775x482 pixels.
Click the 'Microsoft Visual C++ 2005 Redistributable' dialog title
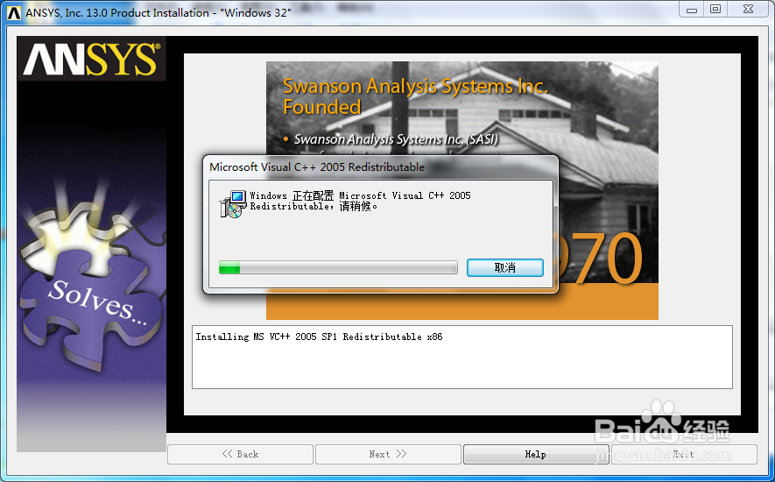pos(317,167)
